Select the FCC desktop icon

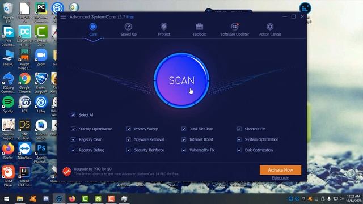pyautogui.click(x=24, y=104)
